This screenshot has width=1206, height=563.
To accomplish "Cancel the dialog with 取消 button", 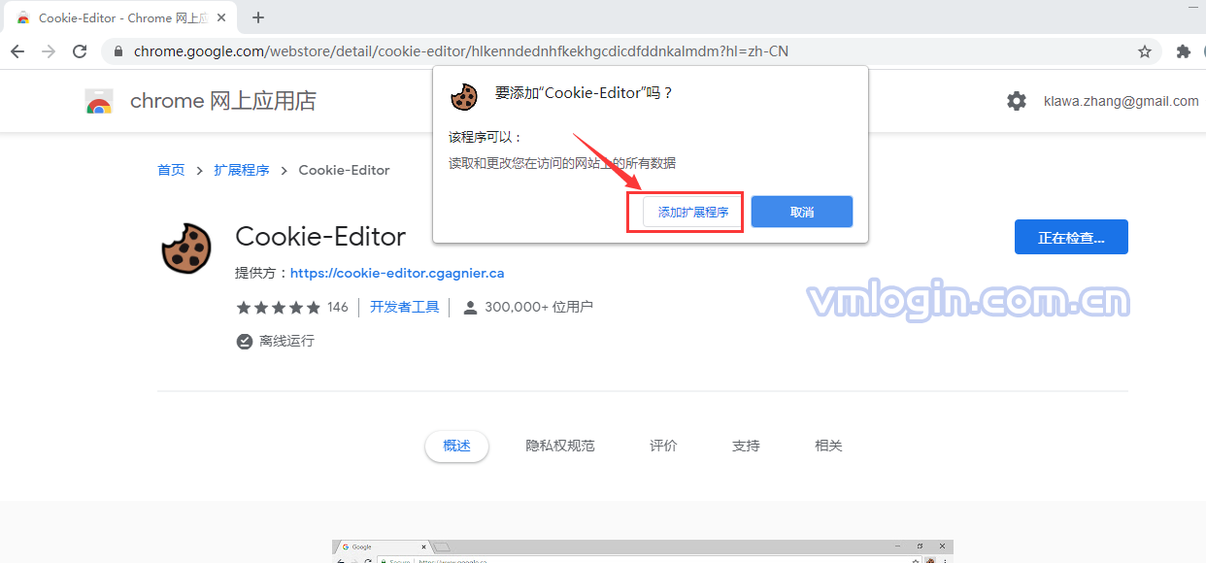I will tap(802, 212).
